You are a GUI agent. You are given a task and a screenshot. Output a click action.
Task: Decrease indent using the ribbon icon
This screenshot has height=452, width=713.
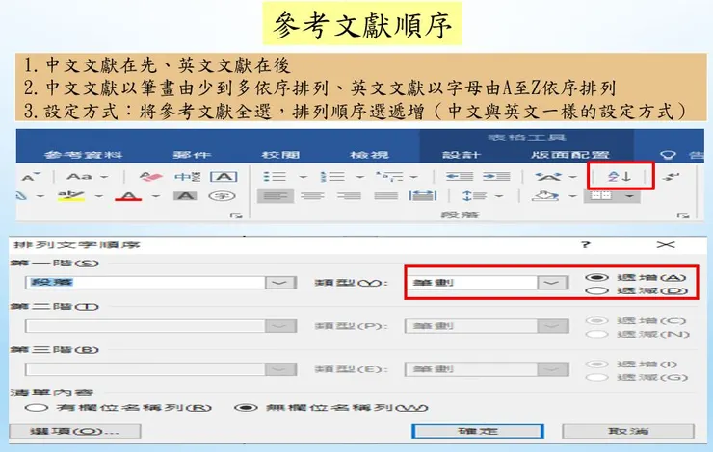point(459,176)
